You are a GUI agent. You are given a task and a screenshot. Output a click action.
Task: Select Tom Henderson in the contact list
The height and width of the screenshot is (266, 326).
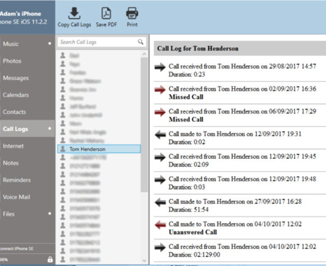[x=99, y=149]
